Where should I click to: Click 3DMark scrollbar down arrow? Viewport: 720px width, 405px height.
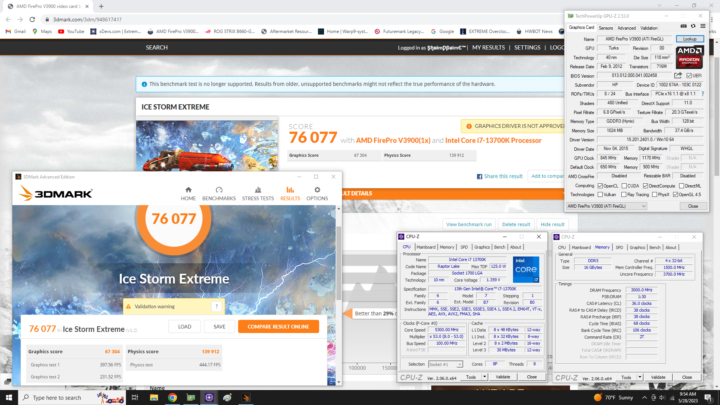point(339,382)
